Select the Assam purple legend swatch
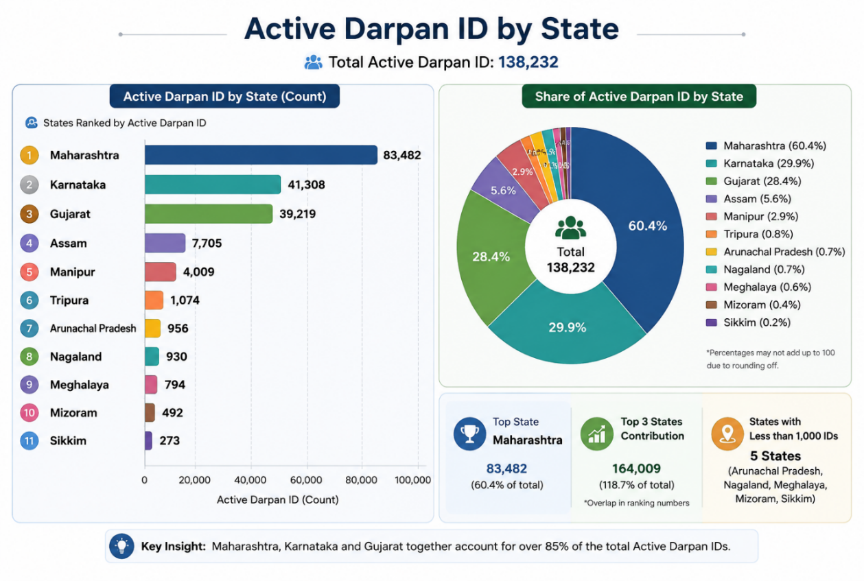 712,199
